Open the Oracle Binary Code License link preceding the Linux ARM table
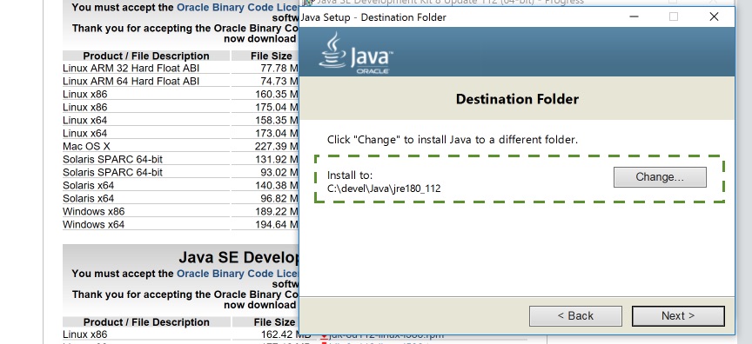 pyautogui.click(x=238, y=8)
